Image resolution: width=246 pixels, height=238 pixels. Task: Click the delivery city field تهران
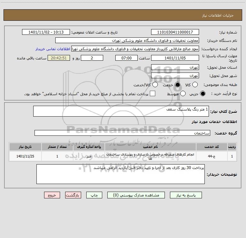[x=175, y=76]
